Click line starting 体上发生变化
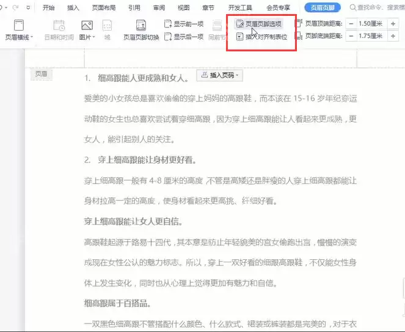The height and width of the screenshot is (332, 405). coord(181,283)
